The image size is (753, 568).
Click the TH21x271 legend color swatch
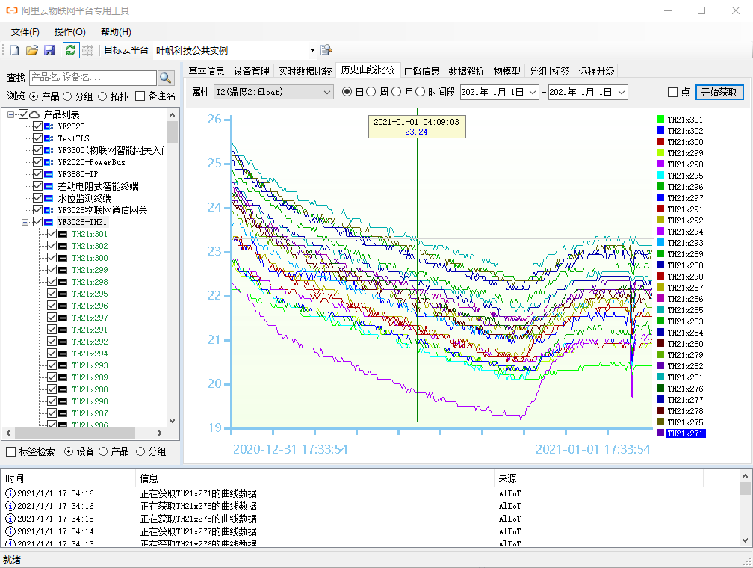click(x=660, y=433)
